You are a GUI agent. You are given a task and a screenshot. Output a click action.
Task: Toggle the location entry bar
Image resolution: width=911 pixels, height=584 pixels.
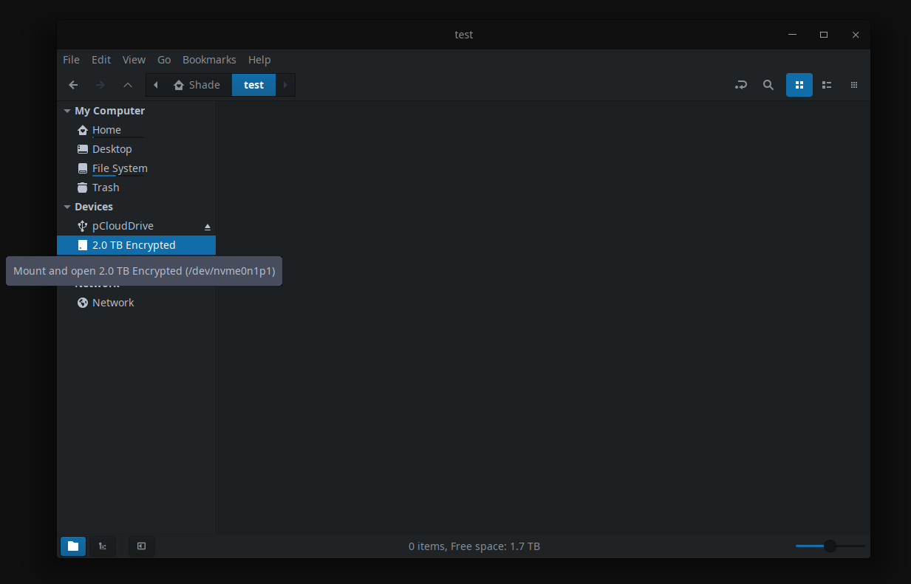tap(741, 84)
